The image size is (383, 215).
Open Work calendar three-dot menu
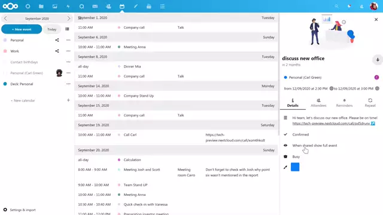[x=68, y=51]
